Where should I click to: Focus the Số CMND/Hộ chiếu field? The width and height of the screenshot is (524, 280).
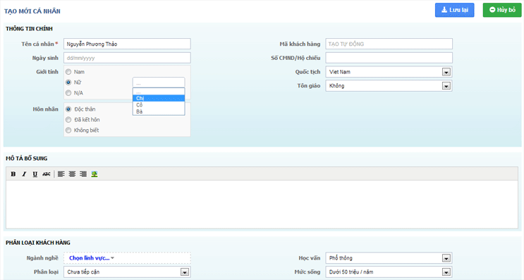389,58
